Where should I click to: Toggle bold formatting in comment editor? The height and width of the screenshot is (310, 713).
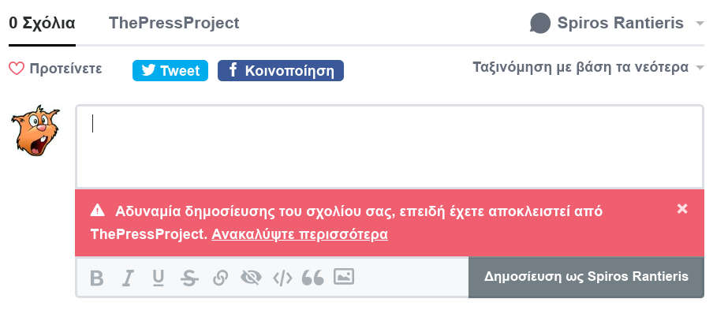coord(97,278)
